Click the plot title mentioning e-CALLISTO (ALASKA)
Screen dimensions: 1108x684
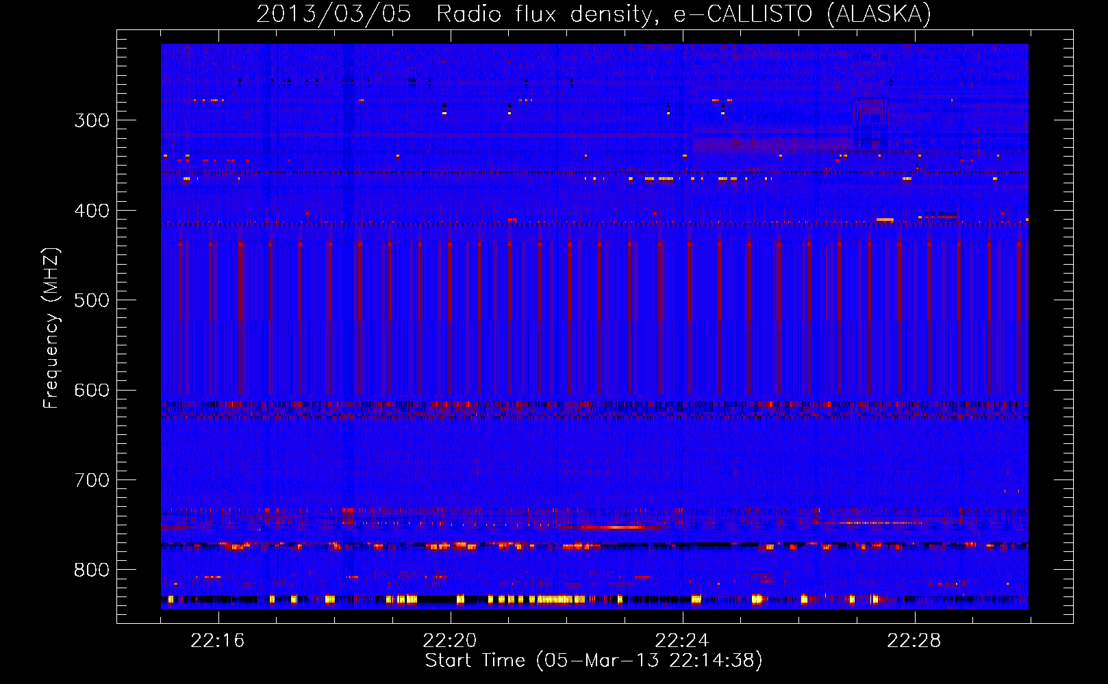coord(594,14)
